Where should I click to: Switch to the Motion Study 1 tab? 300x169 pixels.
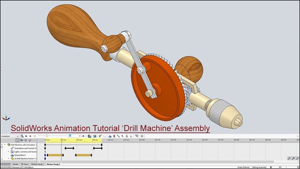coord(37,164)
